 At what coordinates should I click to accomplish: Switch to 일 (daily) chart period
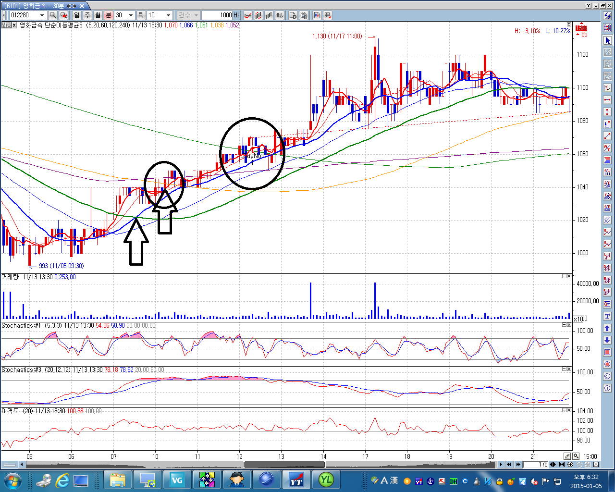pos(77,15)
